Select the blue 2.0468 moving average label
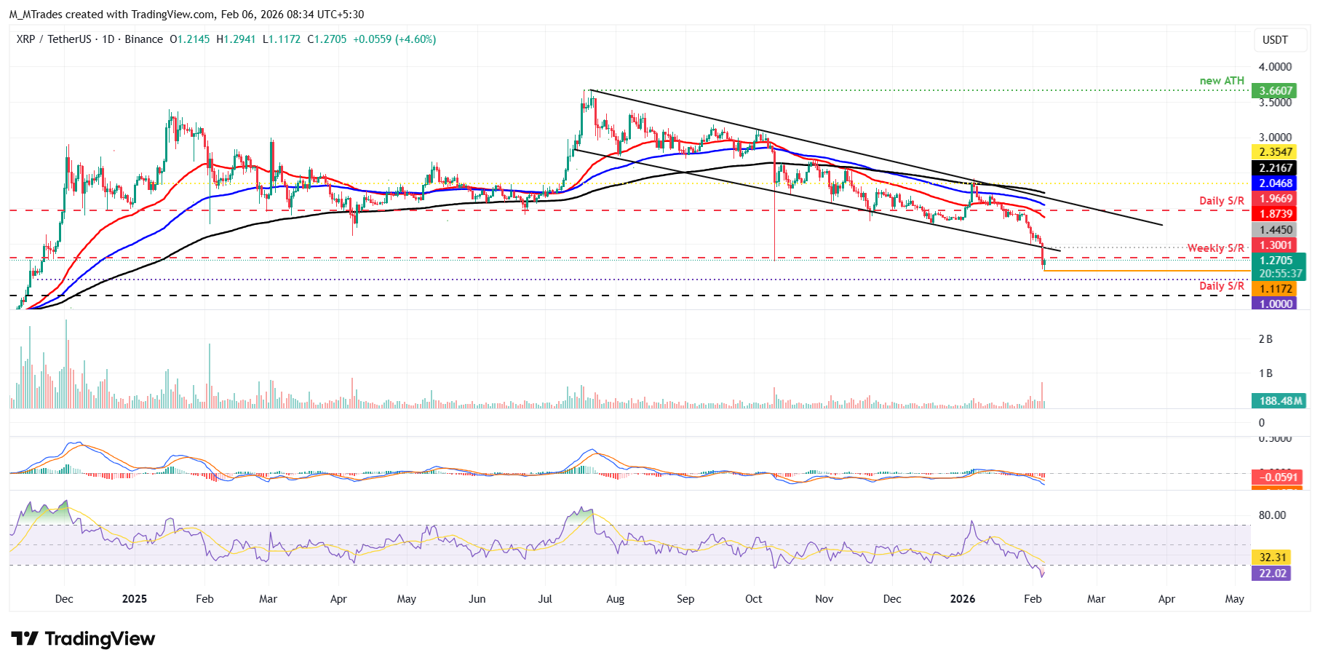This screenshot has height=666, width=1320. [x=1276, y=183]
